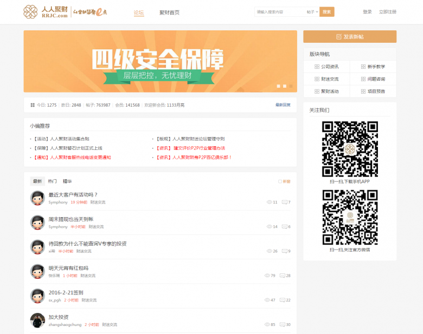Click the grid icon beside 新手教学
The height and width of the screenshot is (334, 423).
(x=363, y=67)
